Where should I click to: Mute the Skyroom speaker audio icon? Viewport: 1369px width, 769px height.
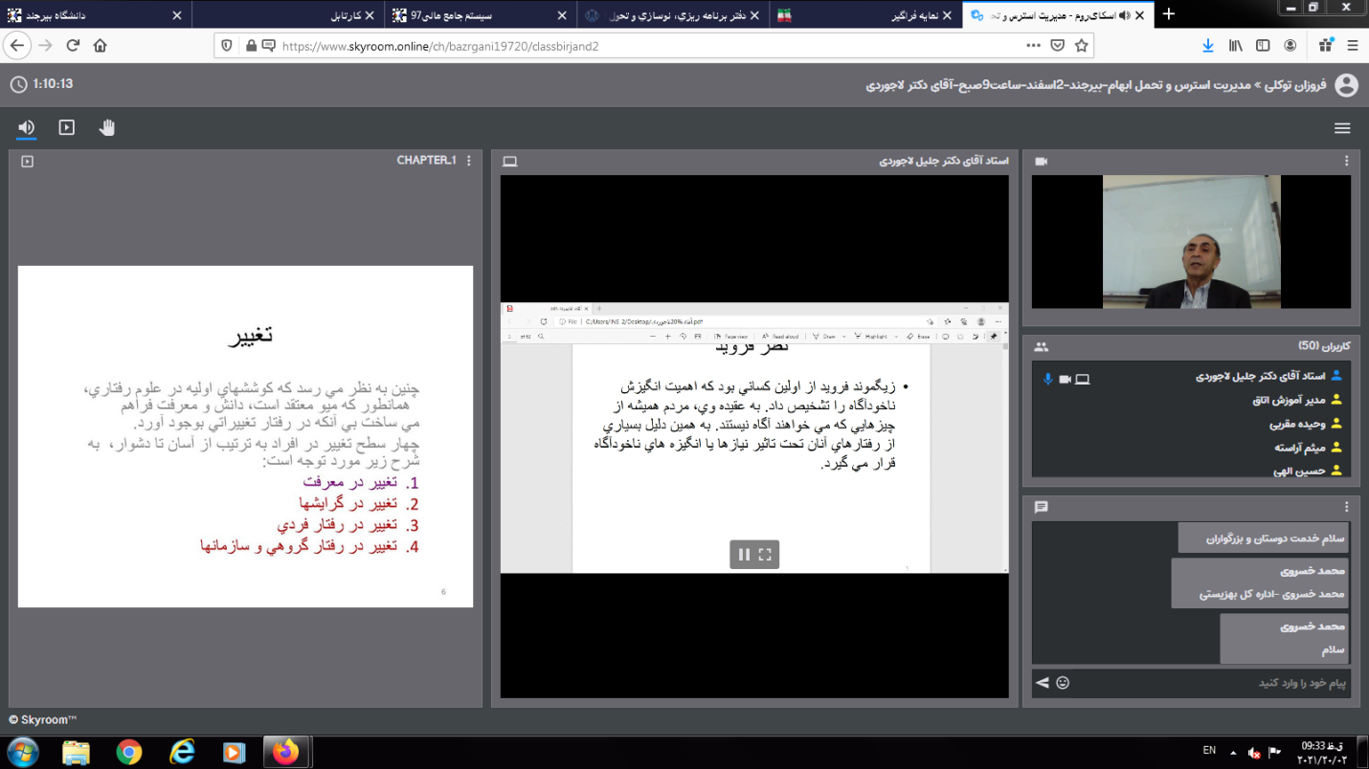coord(26,128)
